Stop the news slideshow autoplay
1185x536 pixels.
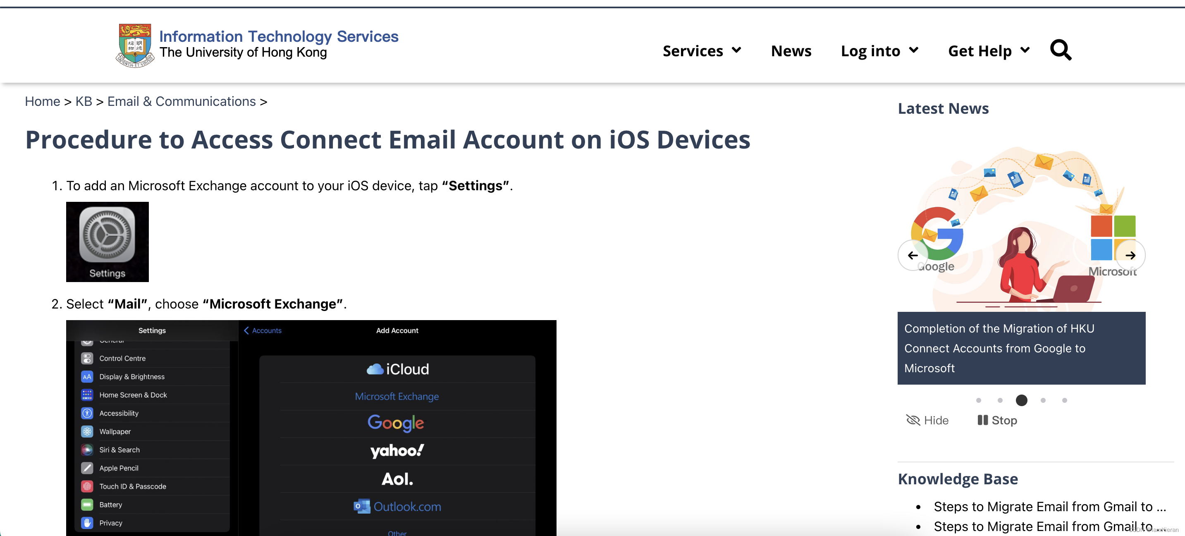997,420
